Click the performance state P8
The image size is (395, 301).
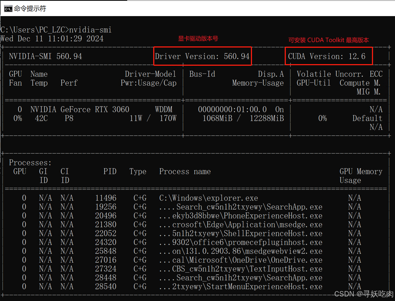(69, 118)
